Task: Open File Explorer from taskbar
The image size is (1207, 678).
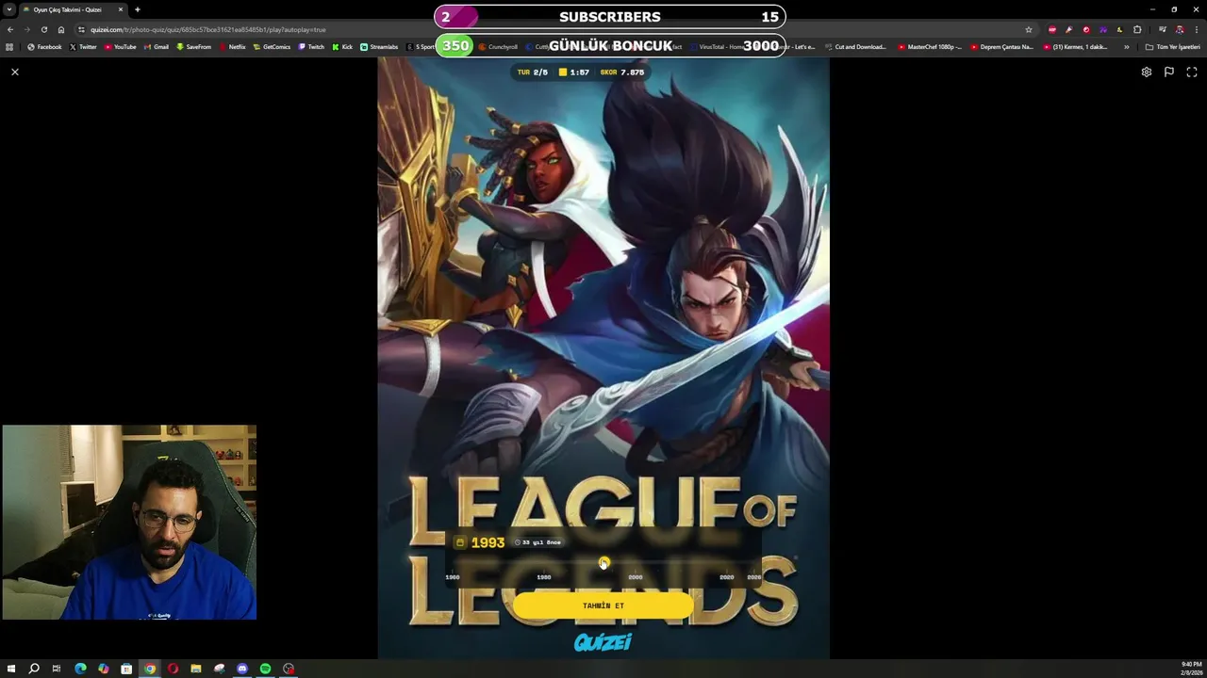Action: tap(196, 669)
